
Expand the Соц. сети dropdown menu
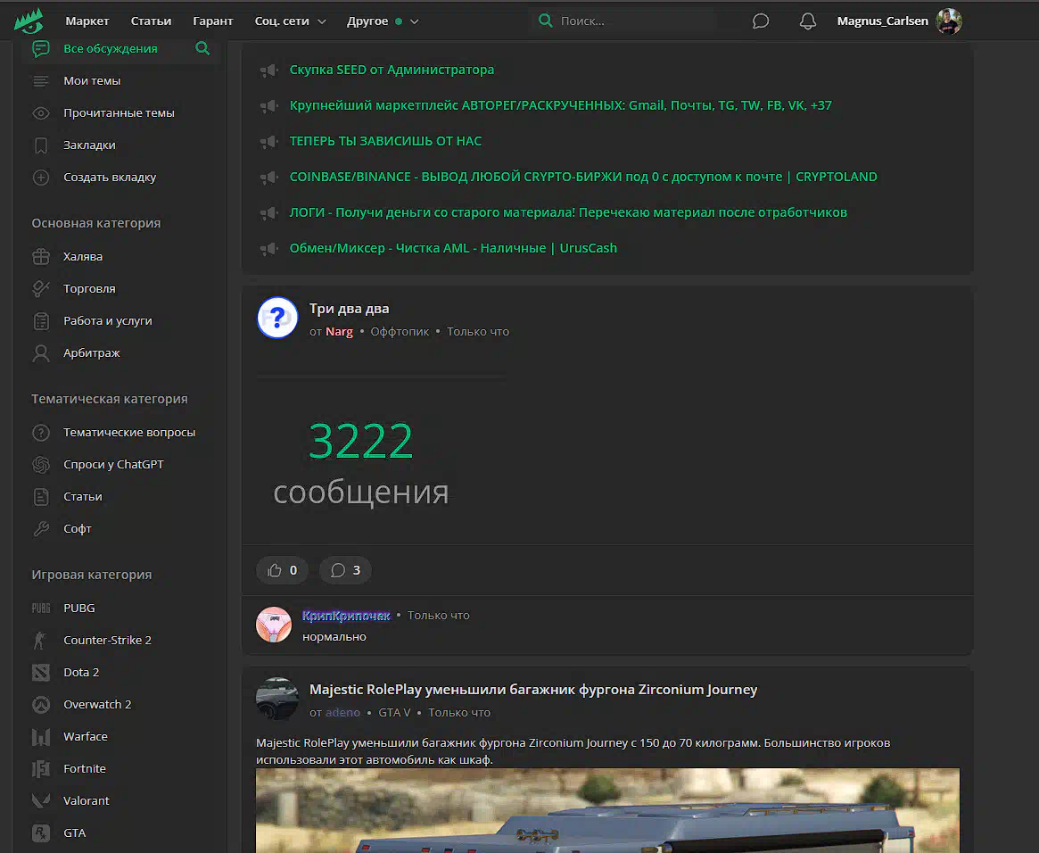point(290,21)
